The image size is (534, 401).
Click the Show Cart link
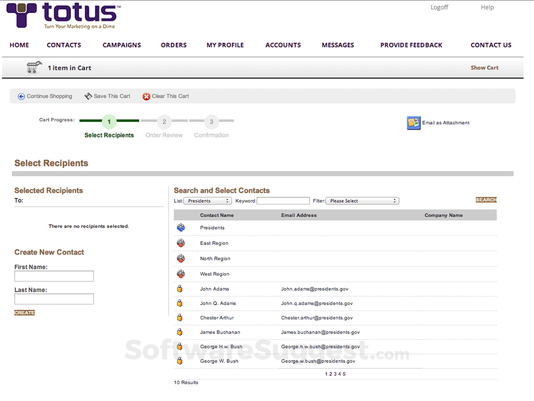click(x=484, y=67)
